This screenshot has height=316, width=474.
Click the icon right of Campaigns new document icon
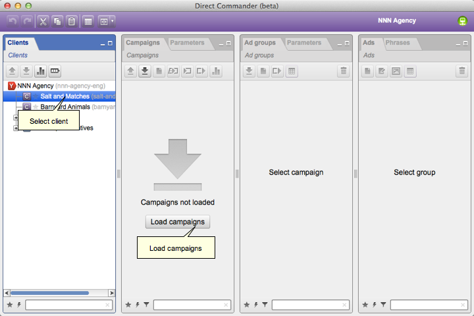point(173,71)
